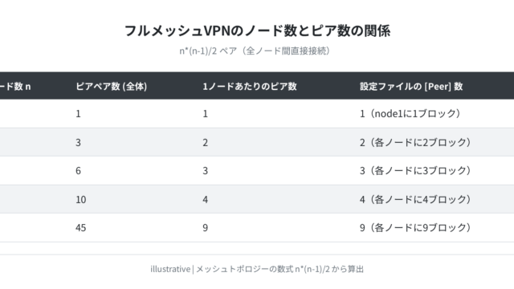This screenshot has width=514, height=289.
Task: Click the cell showing 6 peer pairs
Action: point(78,171)
